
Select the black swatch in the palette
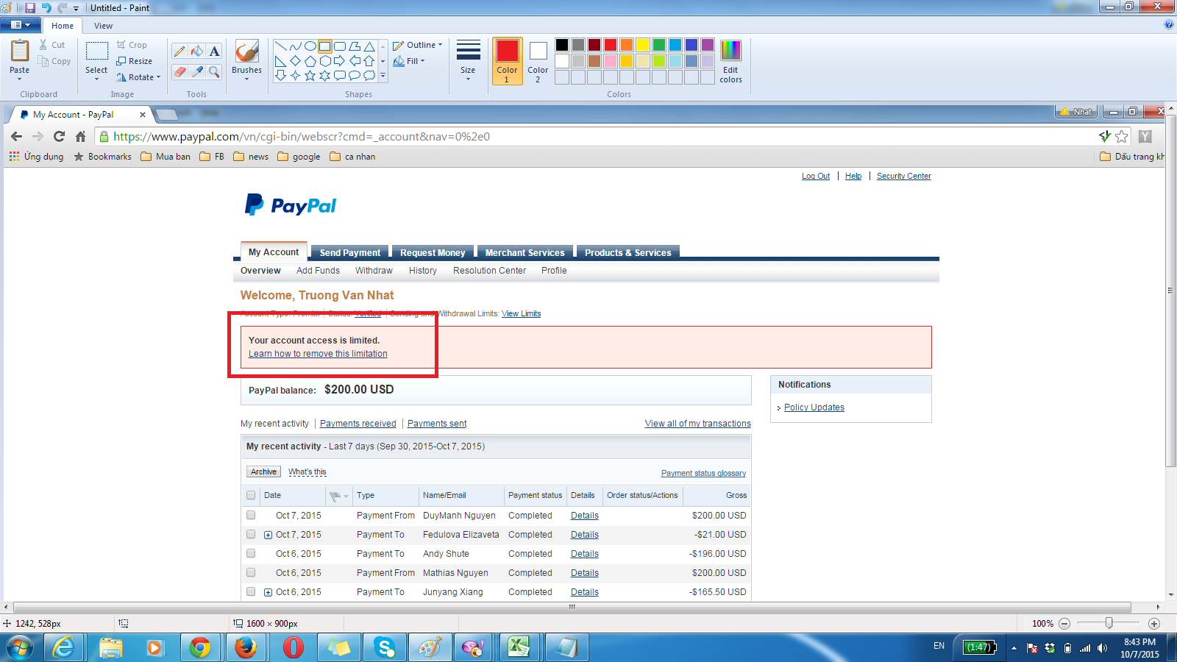(x=562, y=45)
